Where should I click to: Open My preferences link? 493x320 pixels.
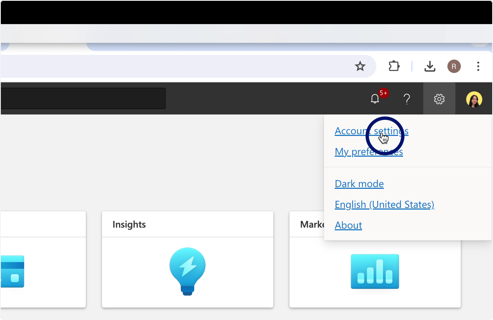(x=369, y=151)
